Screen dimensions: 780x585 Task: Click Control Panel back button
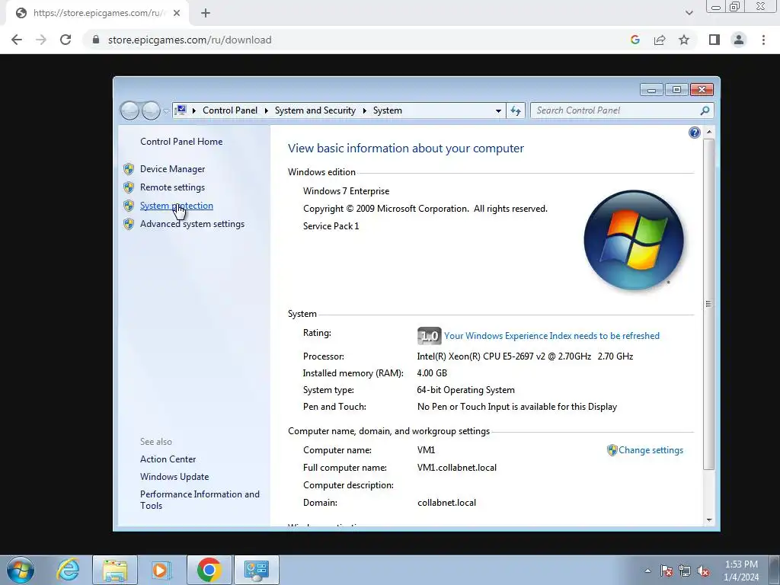pyautogui.click(x=129, y=110)
